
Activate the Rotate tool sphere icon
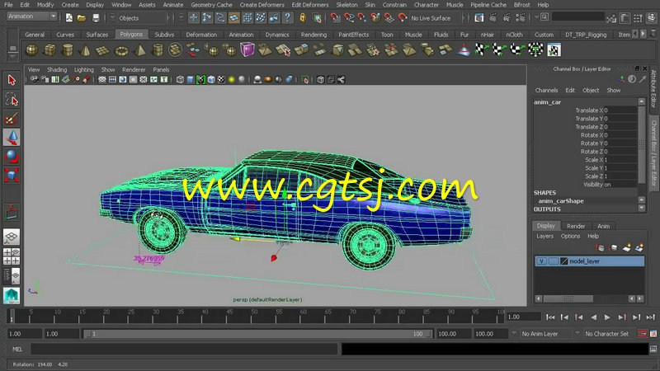(x=12, y=156)
